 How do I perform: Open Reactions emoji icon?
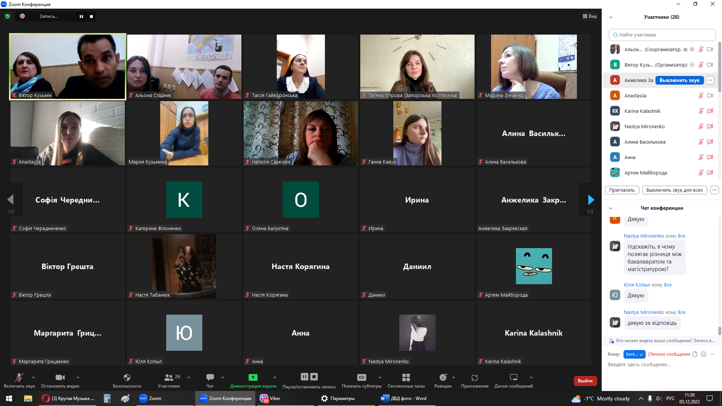pos(443,377)
